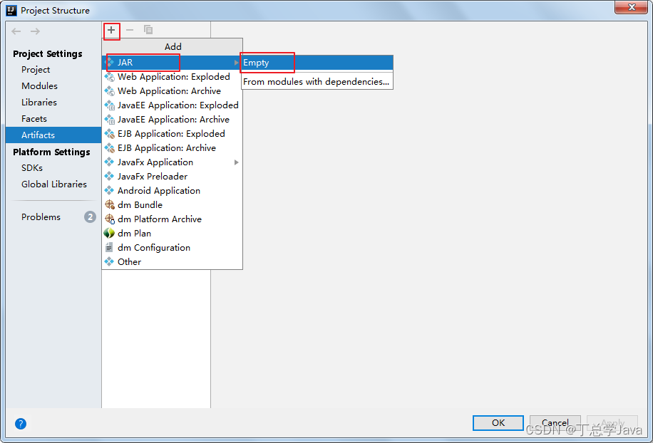Select Web Application: Exploded entry

(172, 76)
